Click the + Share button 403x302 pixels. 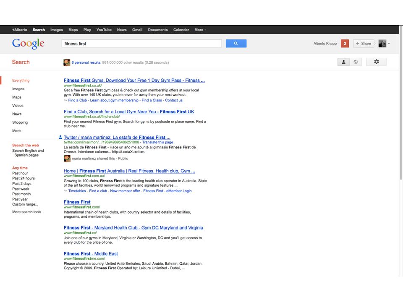(x=364, y=43)
